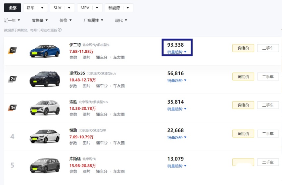Select the SUV category tab
Screen dimensions: 282x185
(57, 8)
